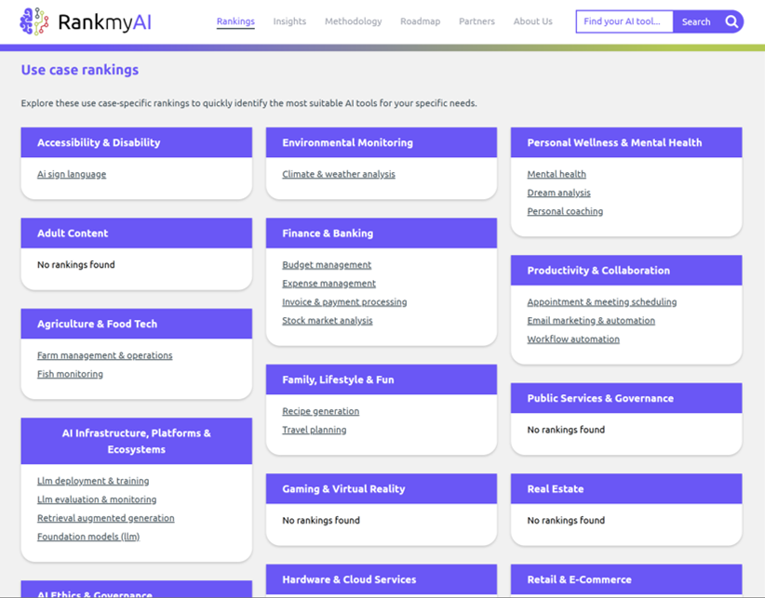Click the Adult Content card header
The width and height of the screenshot is (765, 598).
[137, 233]
